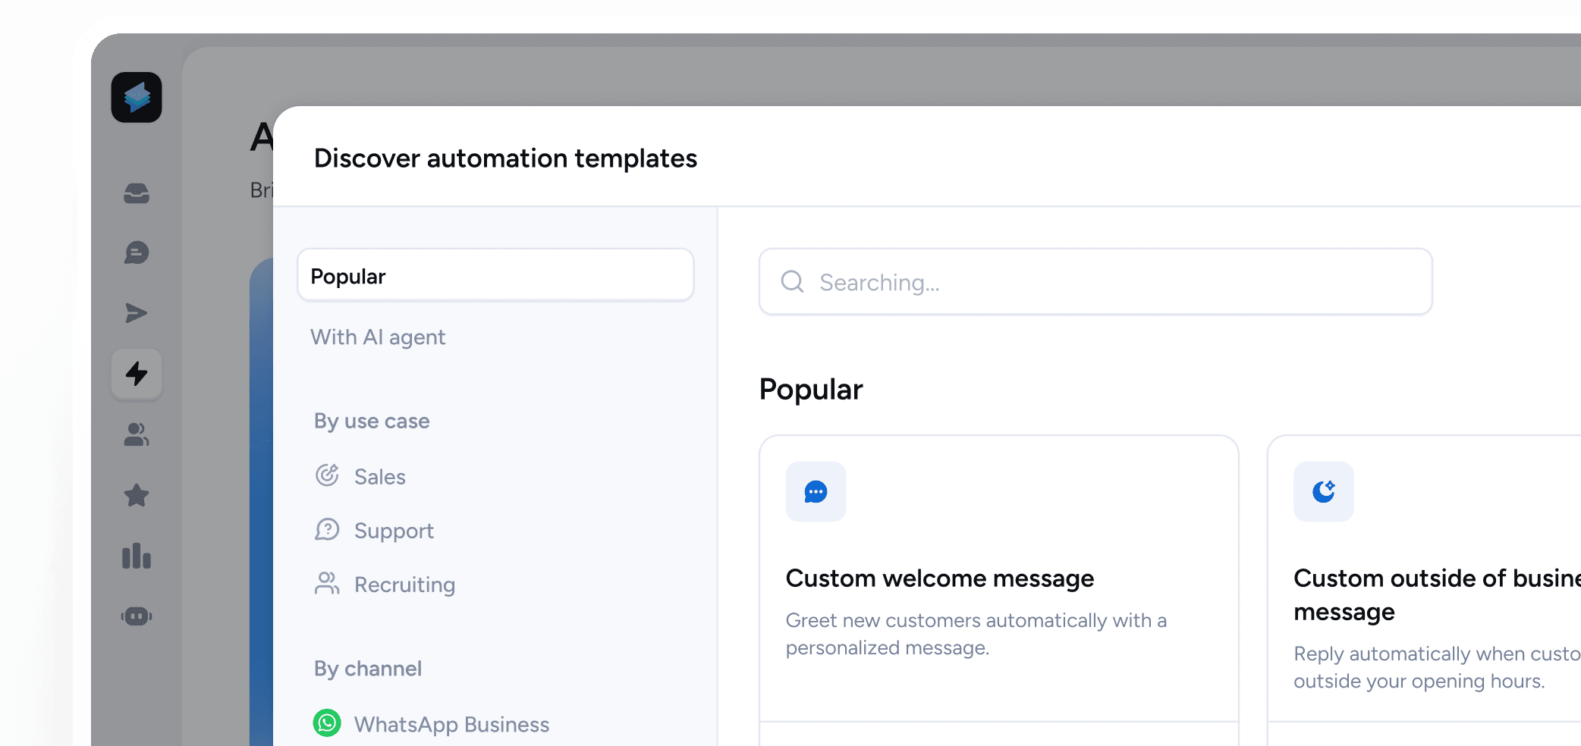Viewport: 1581px width, 746px height.
Task: Open the chat conversations icon
Action: click(x=137, y=252)
